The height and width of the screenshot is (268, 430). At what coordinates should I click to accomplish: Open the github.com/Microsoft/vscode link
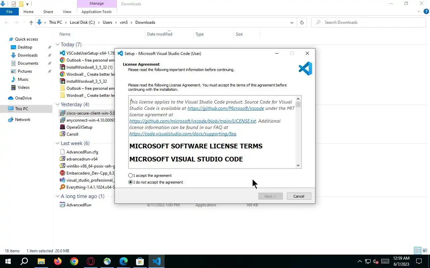(226, 108)
